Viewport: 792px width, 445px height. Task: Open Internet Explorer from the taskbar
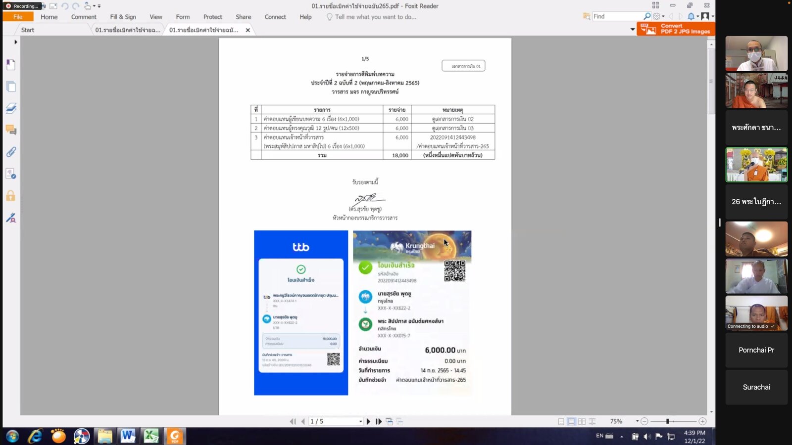(x=35, y=436)
